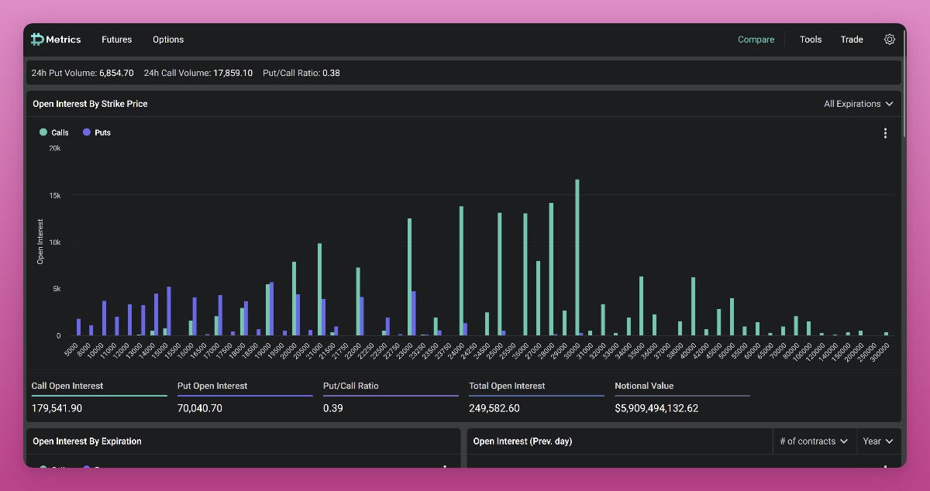
Task: Expand the '# of contracts' dropdown
Action: coord(814,441)
